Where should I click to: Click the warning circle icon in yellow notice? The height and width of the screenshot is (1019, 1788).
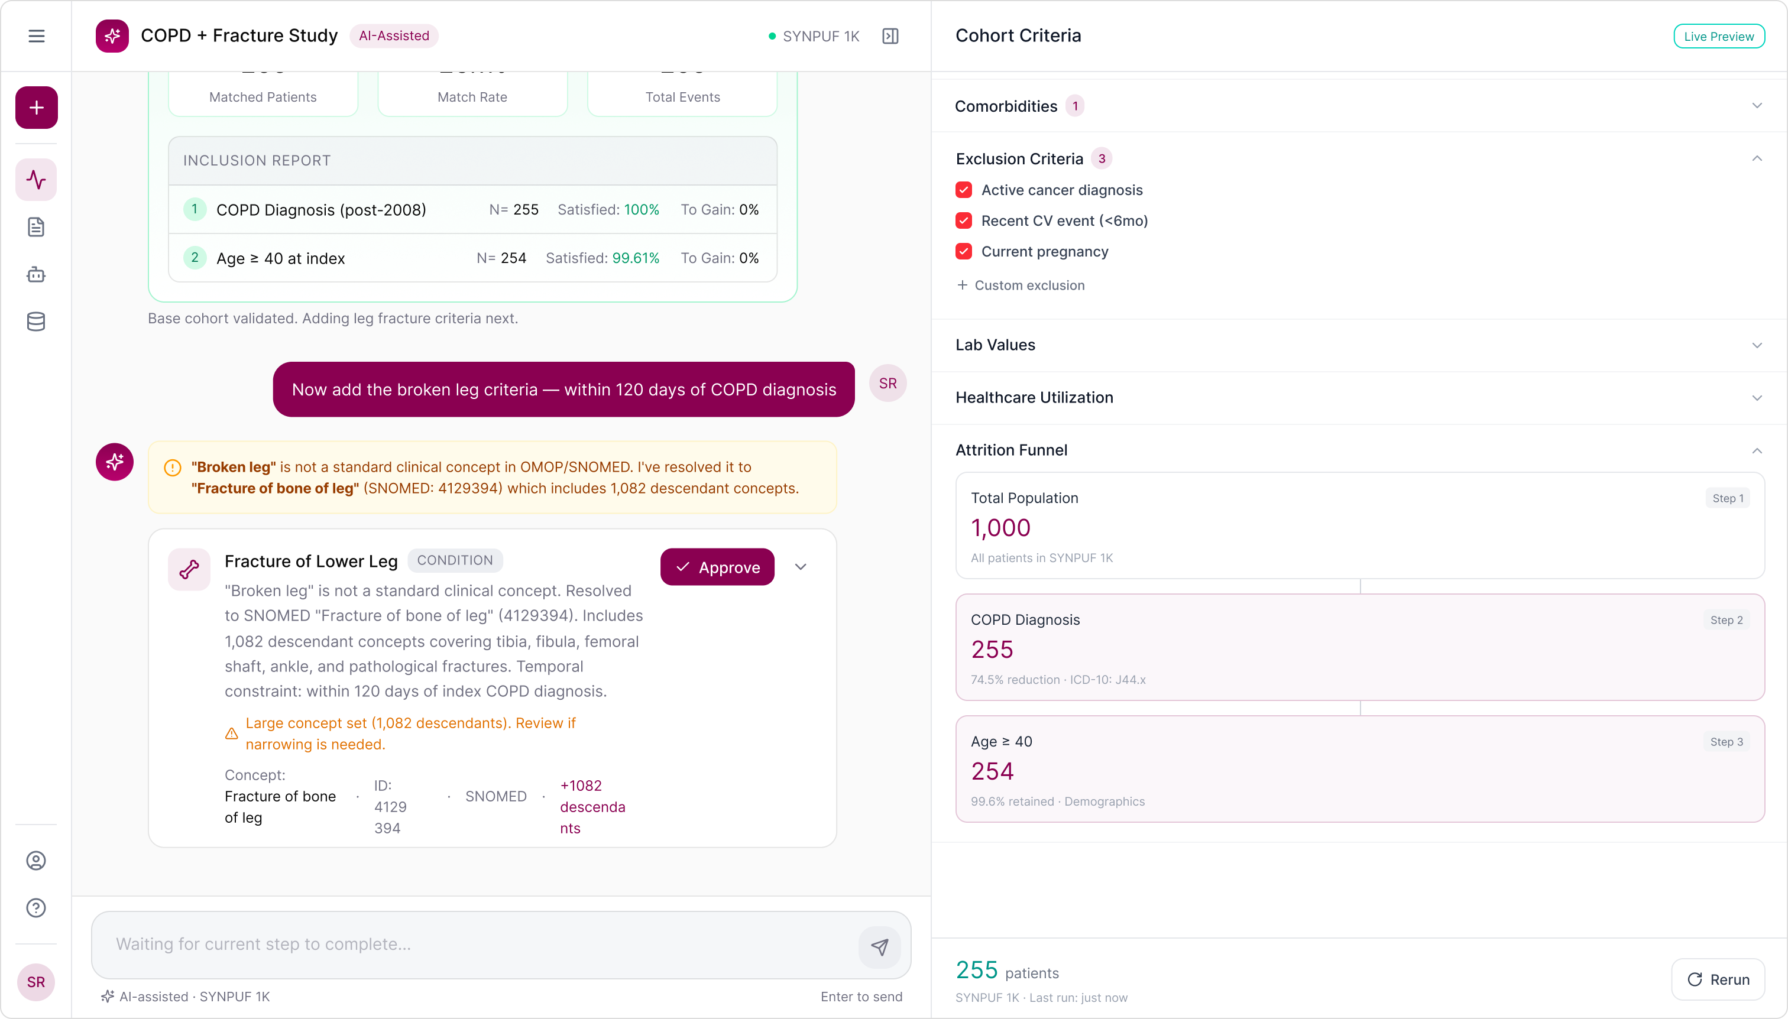[x=172, y=468]
